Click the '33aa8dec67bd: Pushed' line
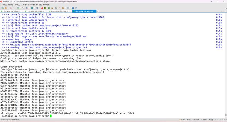This screenshot has height=122, width=227. pos(15,75)
